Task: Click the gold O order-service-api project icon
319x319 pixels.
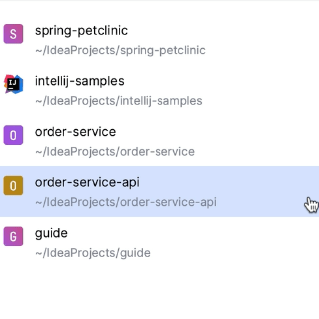Action: coord(13,186)
